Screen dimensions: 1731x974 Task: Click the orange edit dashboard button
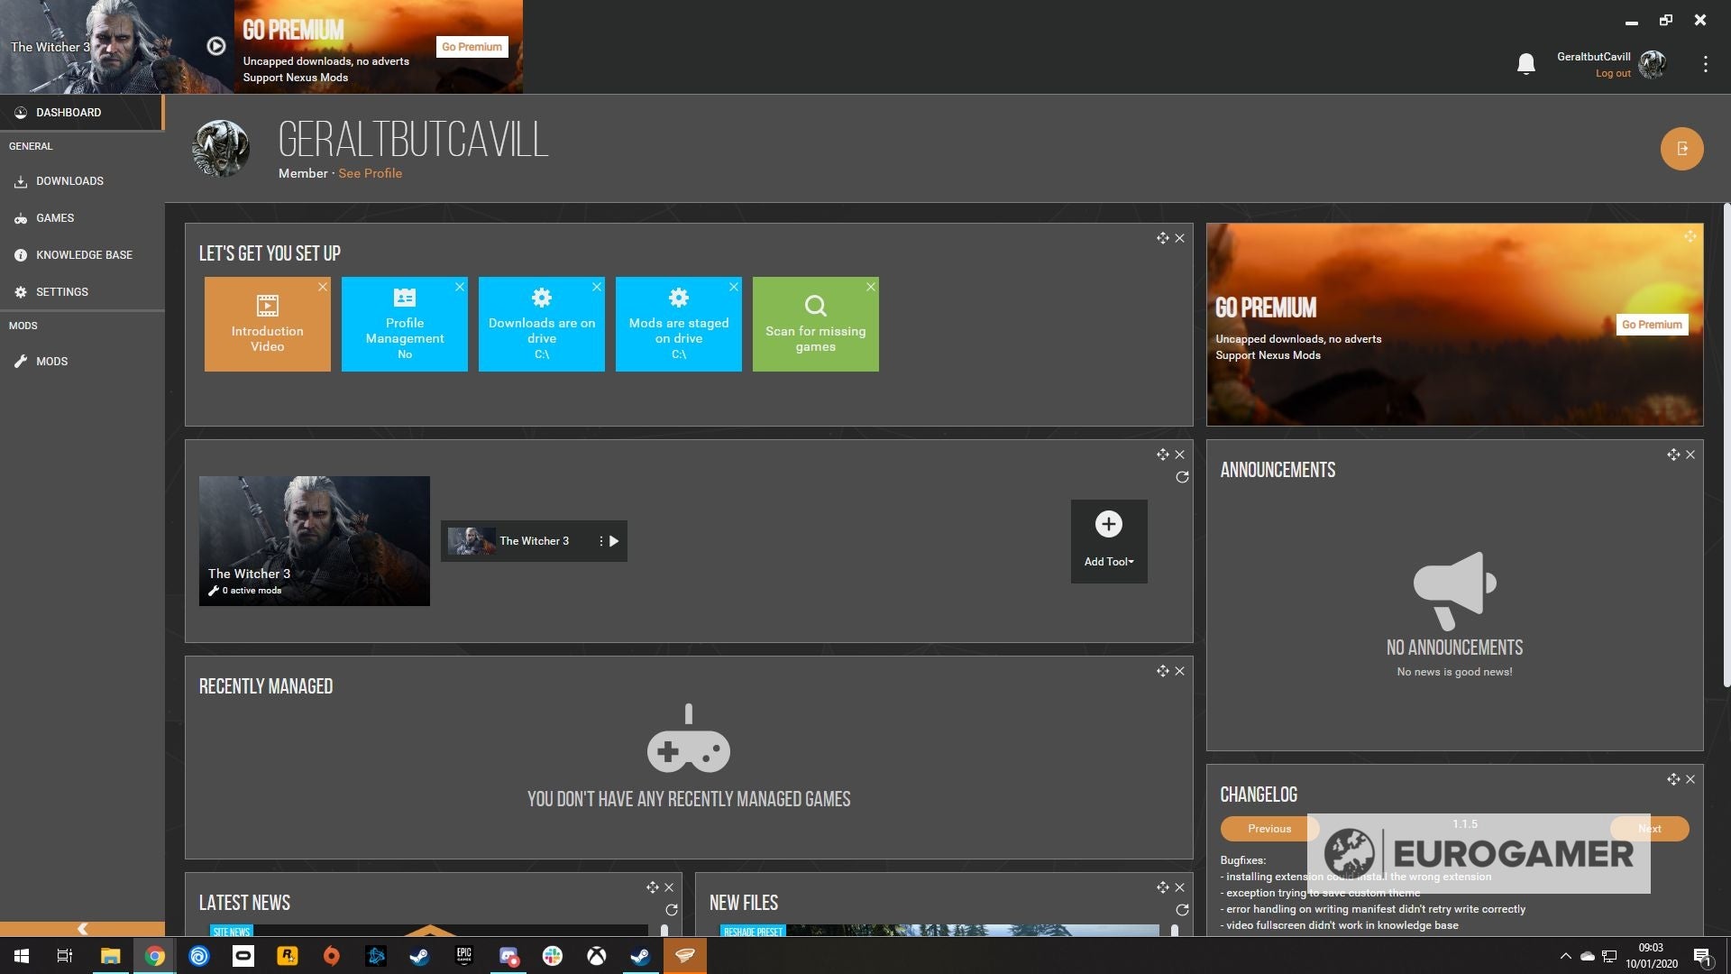pyautogui.click(x=1681, y=149)
